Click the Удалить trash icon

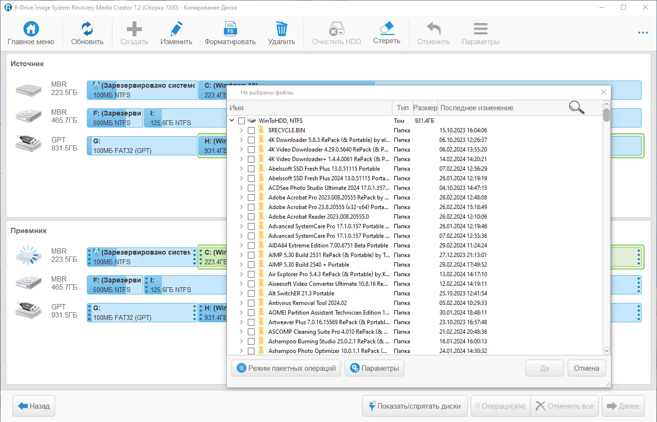(281, 29)
